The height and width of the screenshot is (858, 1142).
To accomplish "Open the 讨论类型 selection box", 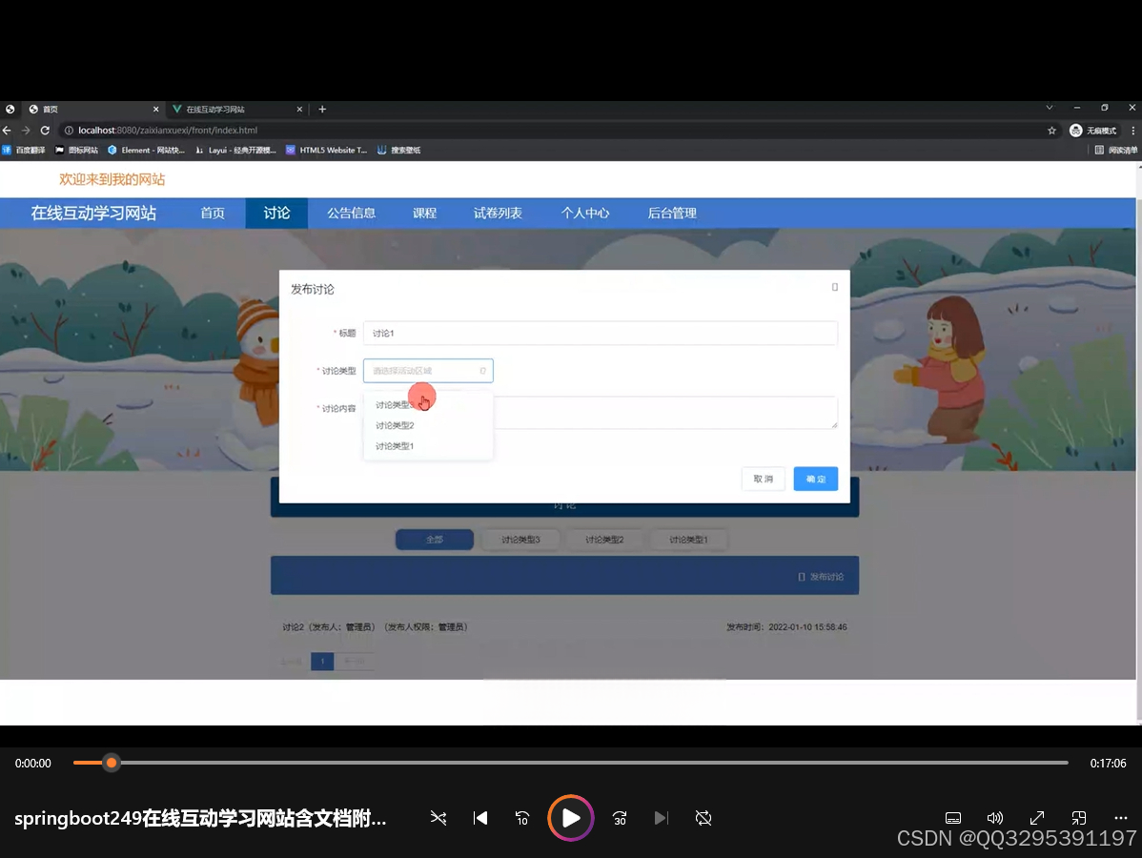I will 427,370.
